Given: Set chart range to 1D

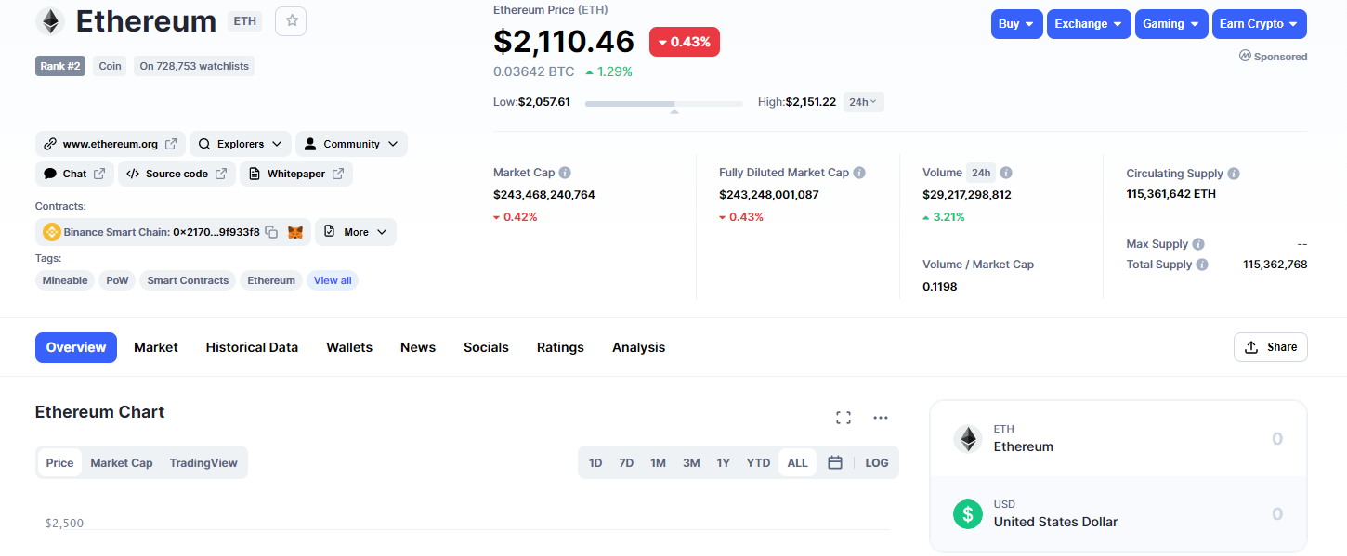Looking at the screenshot, I should pyautogui.click(x=595, y=462).
